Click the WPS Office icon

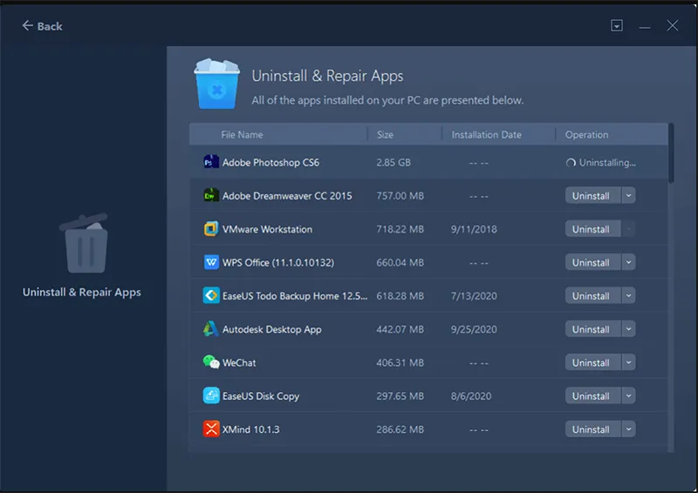211,262
